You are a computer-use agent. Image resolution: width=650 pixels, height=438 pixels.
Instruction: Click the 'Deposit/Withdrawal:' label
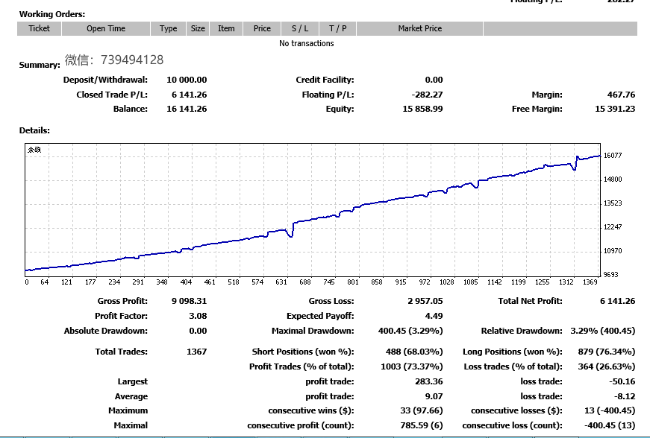pos(105,80)
